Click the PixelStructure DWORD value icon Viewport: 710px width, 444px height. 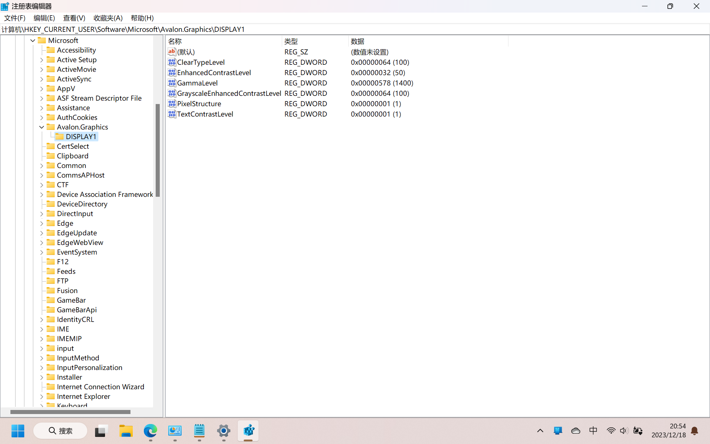tap(172, 104)
